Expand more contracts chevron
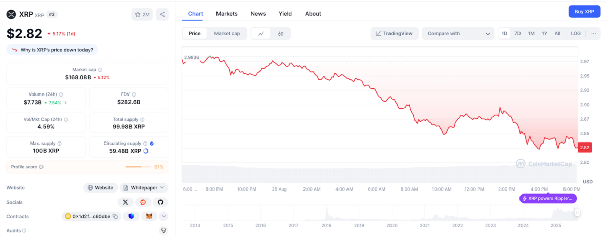Viewport: 607px width, 237px height. (164, 216)
